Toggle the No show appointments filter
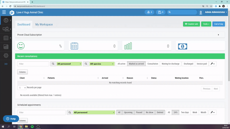 (149, 112)
